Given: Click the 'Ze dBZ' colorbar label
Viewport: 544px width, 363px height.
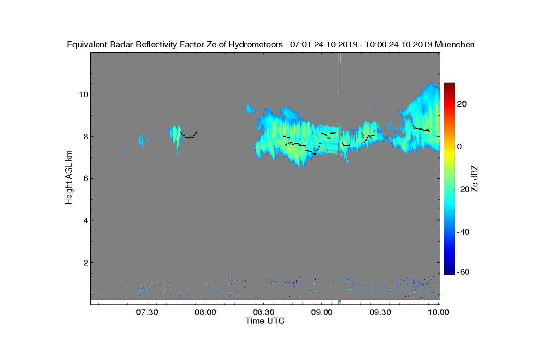Looking at the screenshot, I should (475, 178).
